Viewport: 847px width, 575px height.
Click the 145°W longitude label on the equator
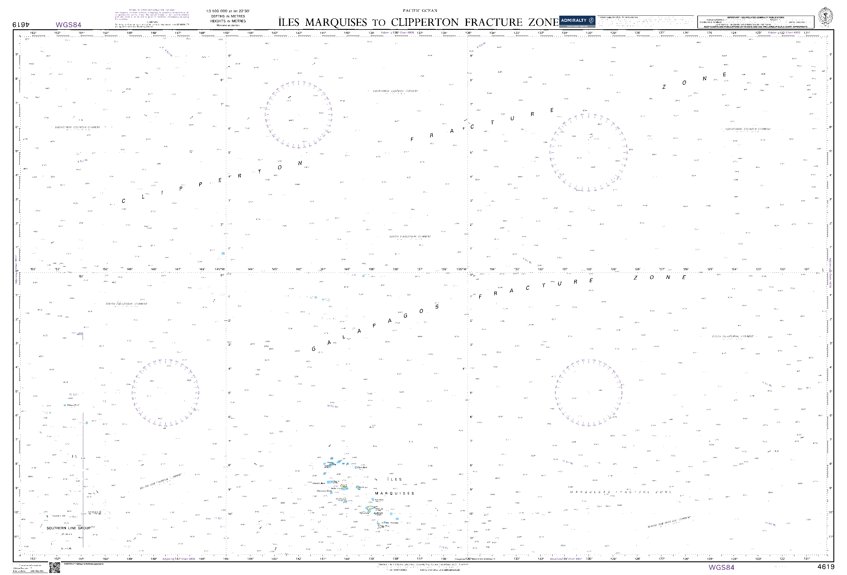pos(219,270)
